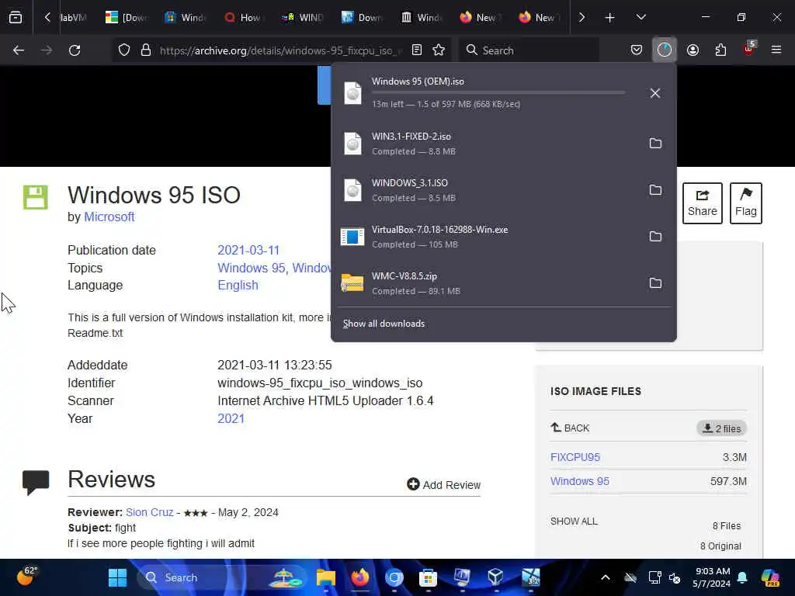Toggle the downloads panel button
Screen dimensions: 795x596
tap(665, 50)
